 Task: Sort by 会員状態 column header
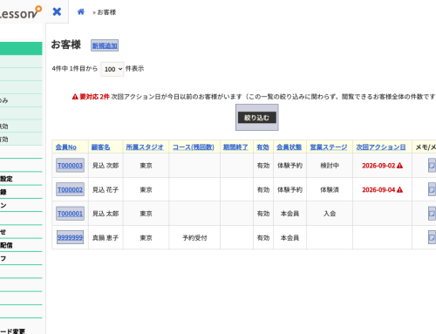(290, 147)
